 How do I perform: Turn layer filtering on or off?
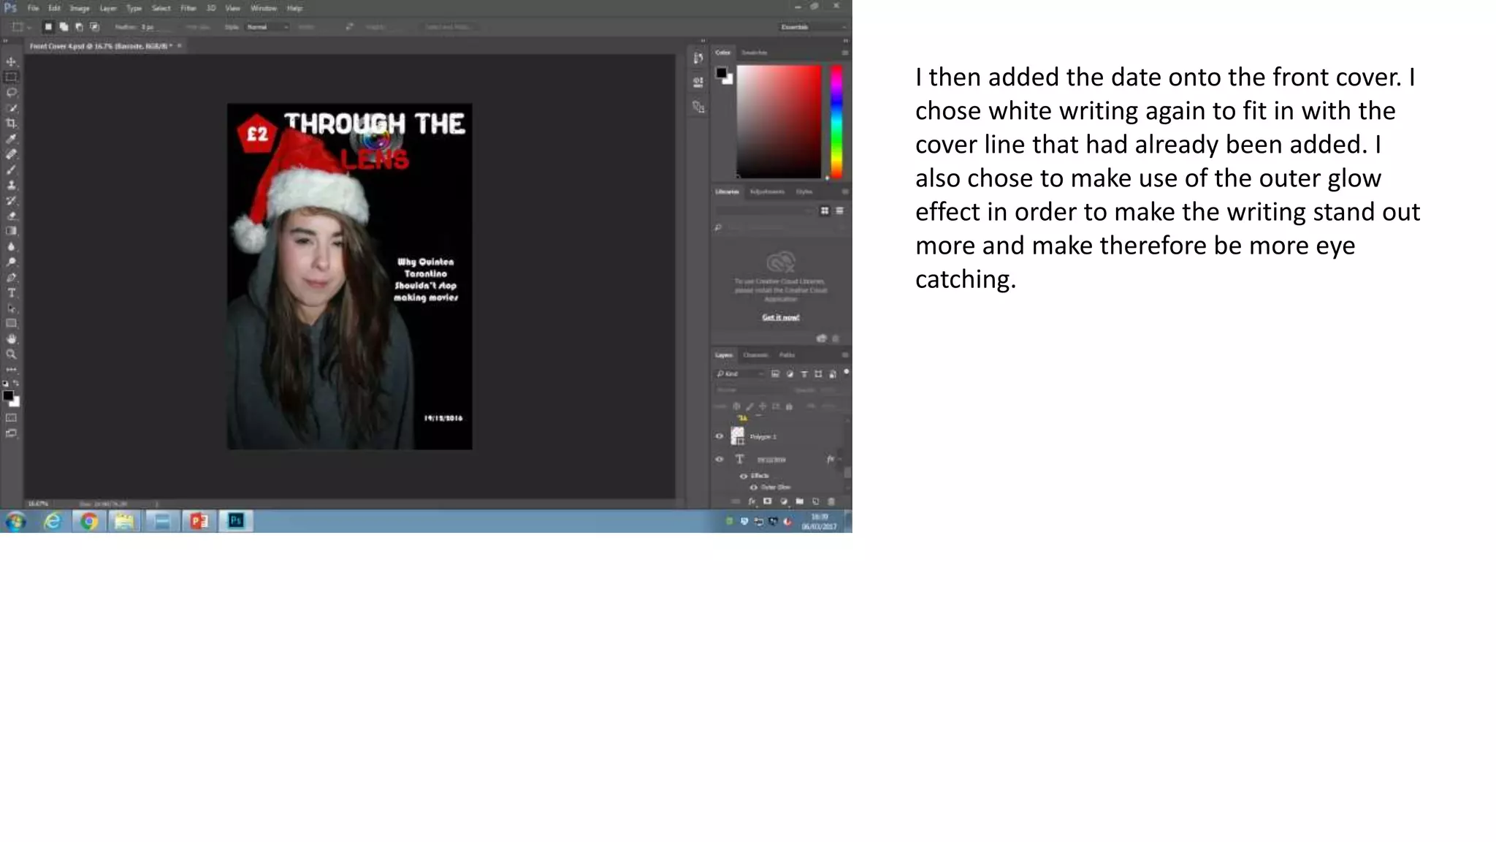pyautogui.click(x=847, y=372)
